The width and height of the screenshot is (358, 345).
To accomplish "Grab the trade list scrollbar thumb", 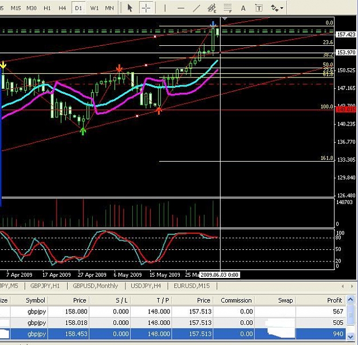I will pos(350,315).
